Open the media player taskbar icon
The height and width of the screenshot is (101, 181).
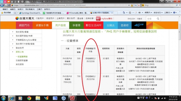pyautogui.click(x=20, y=98)
